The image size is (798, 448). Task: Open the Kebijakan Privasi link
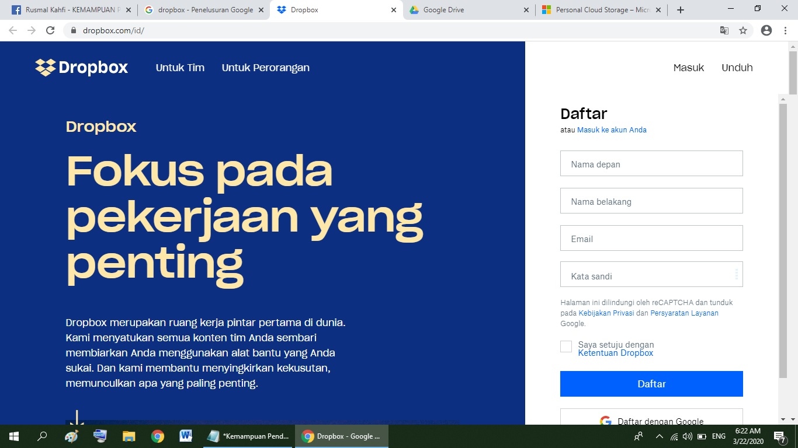(x=606, y=313)
